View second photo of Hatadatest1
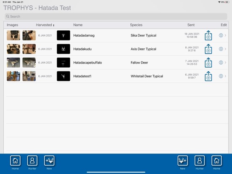This screenshot has width=232, height=174. 29,76
